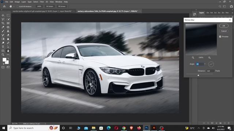The image size is (234, 131).
Task: Select the Dodge tool
Action: point(3,43)
